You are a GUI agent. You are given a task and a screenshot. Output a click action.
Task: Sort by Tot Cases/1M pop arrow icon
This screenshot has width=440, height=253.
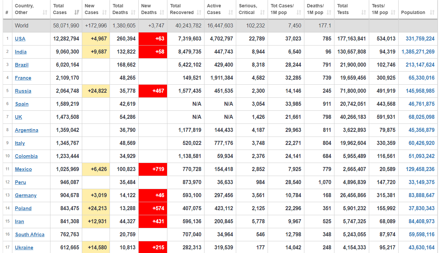pyautogui.click(x=299, y=12)
